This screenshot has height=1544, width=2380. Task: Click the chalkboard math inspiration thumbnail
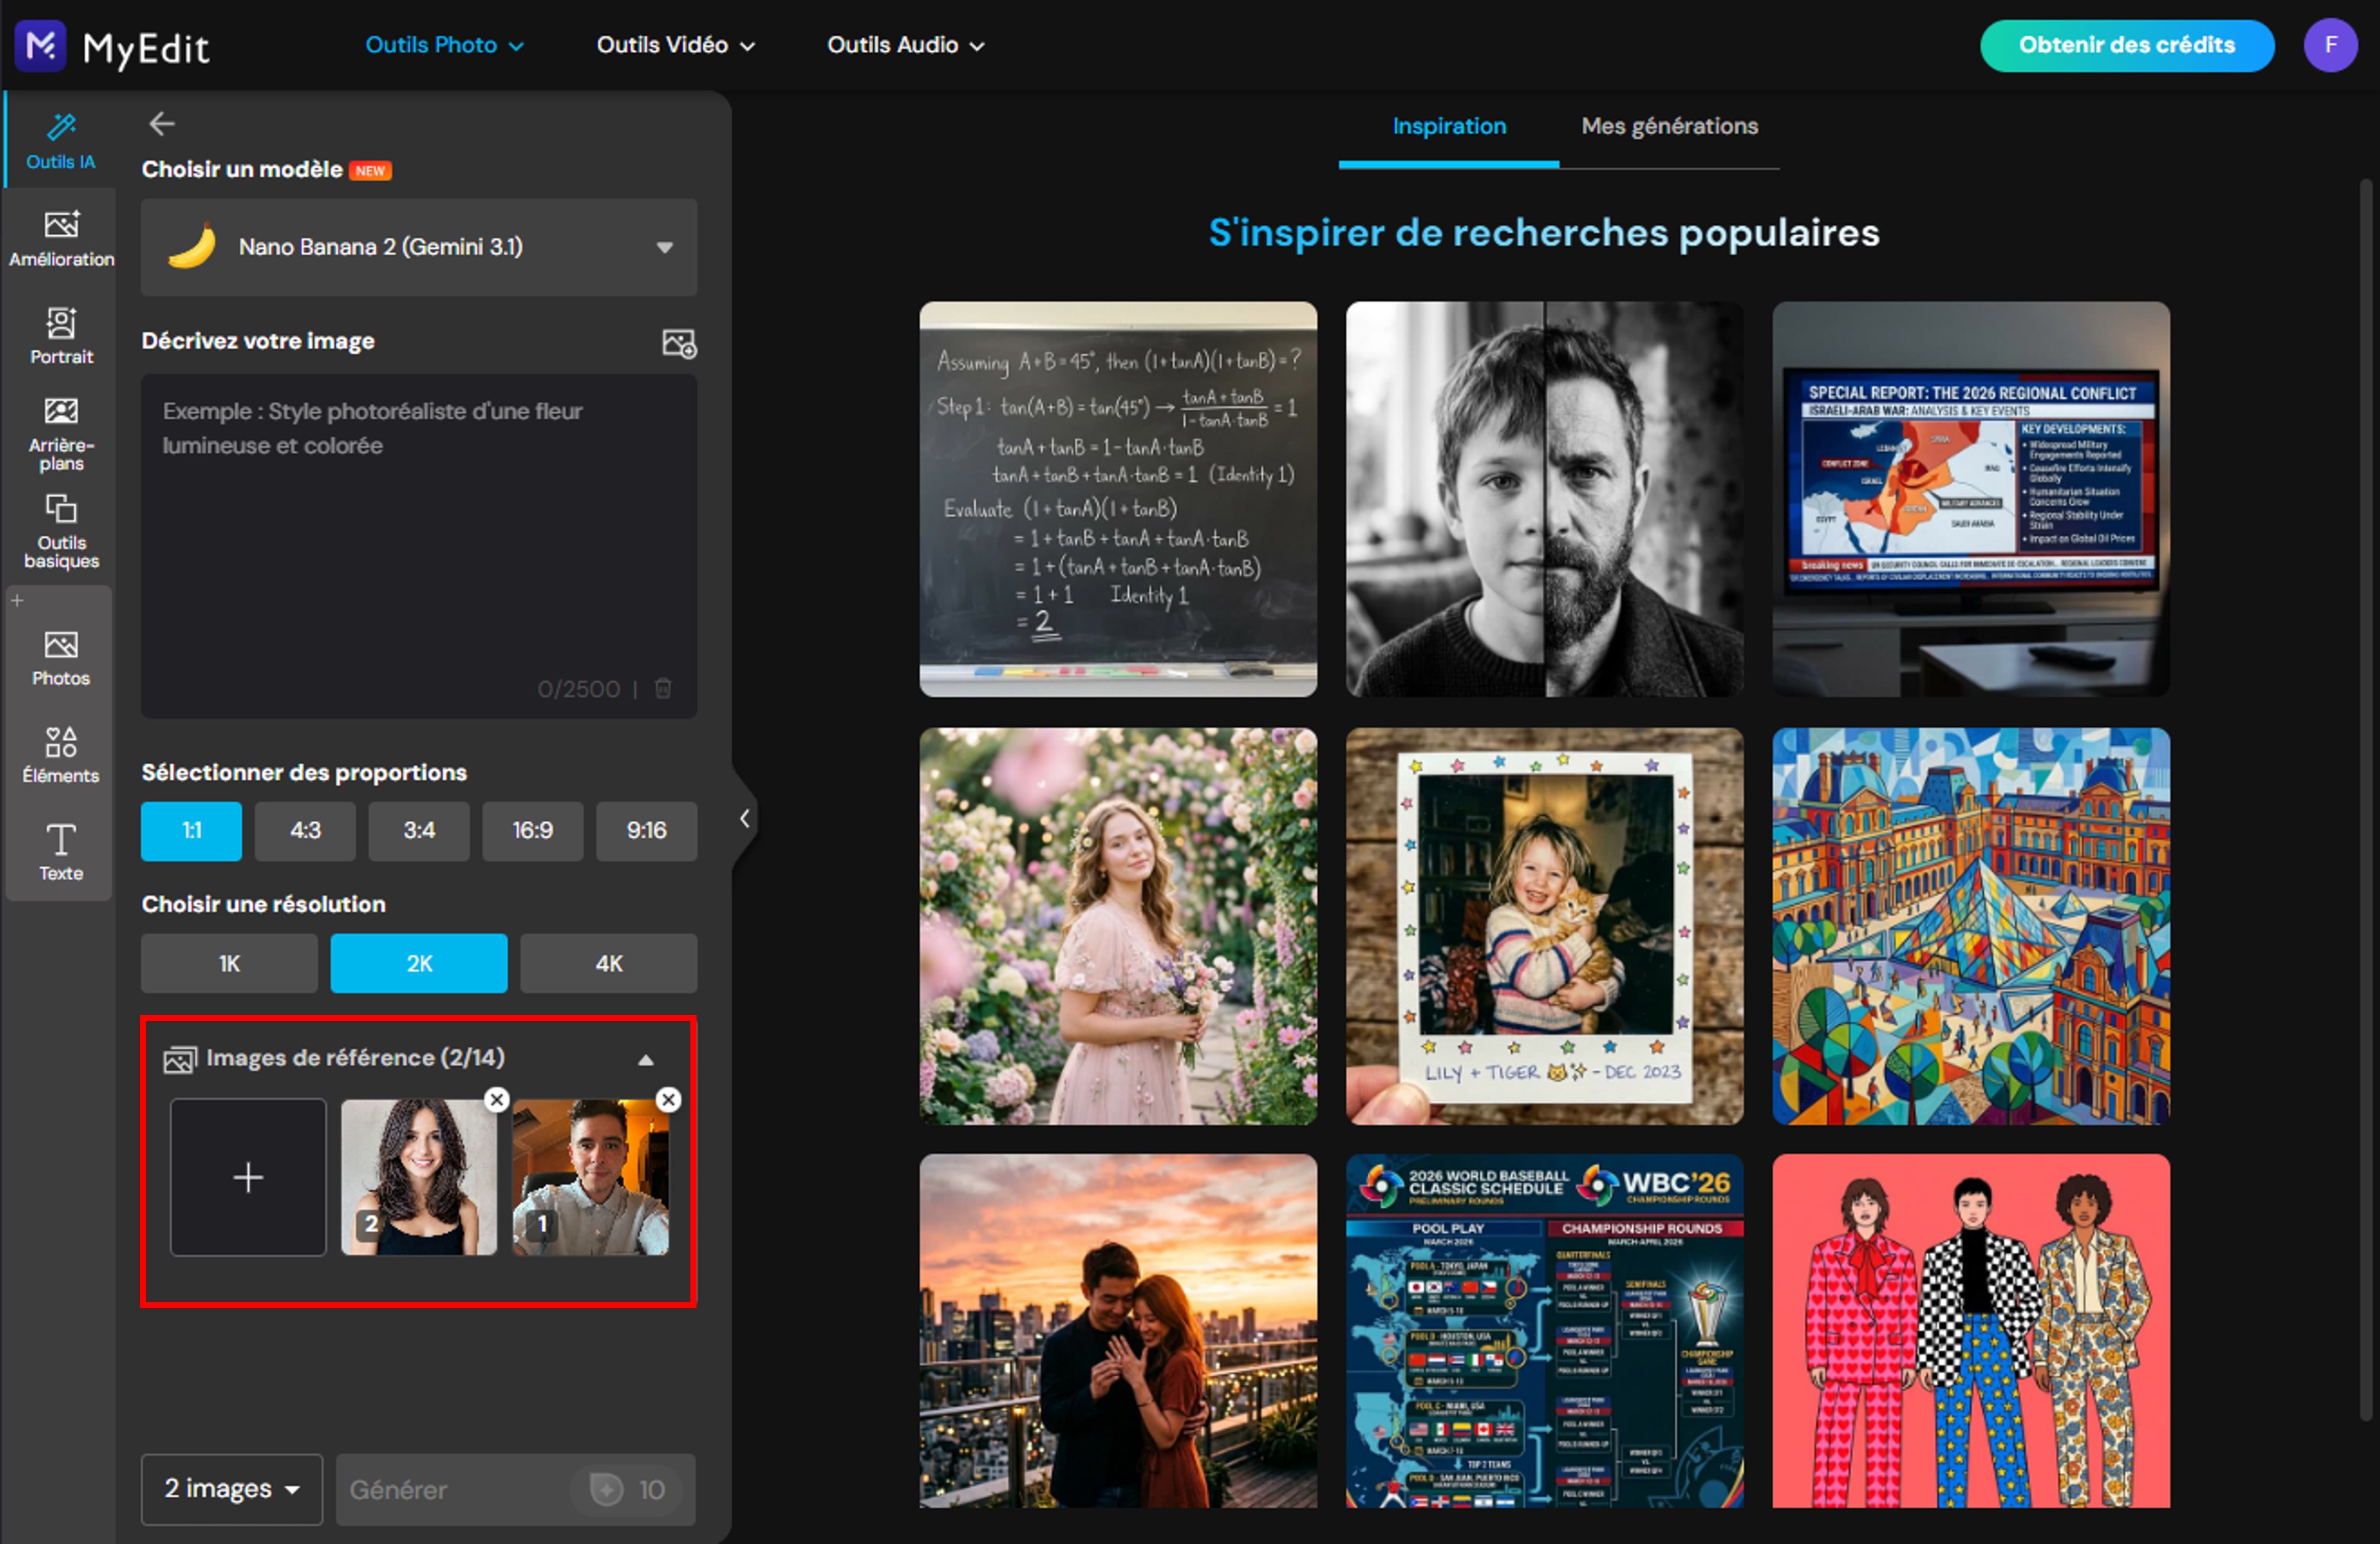1118,498
